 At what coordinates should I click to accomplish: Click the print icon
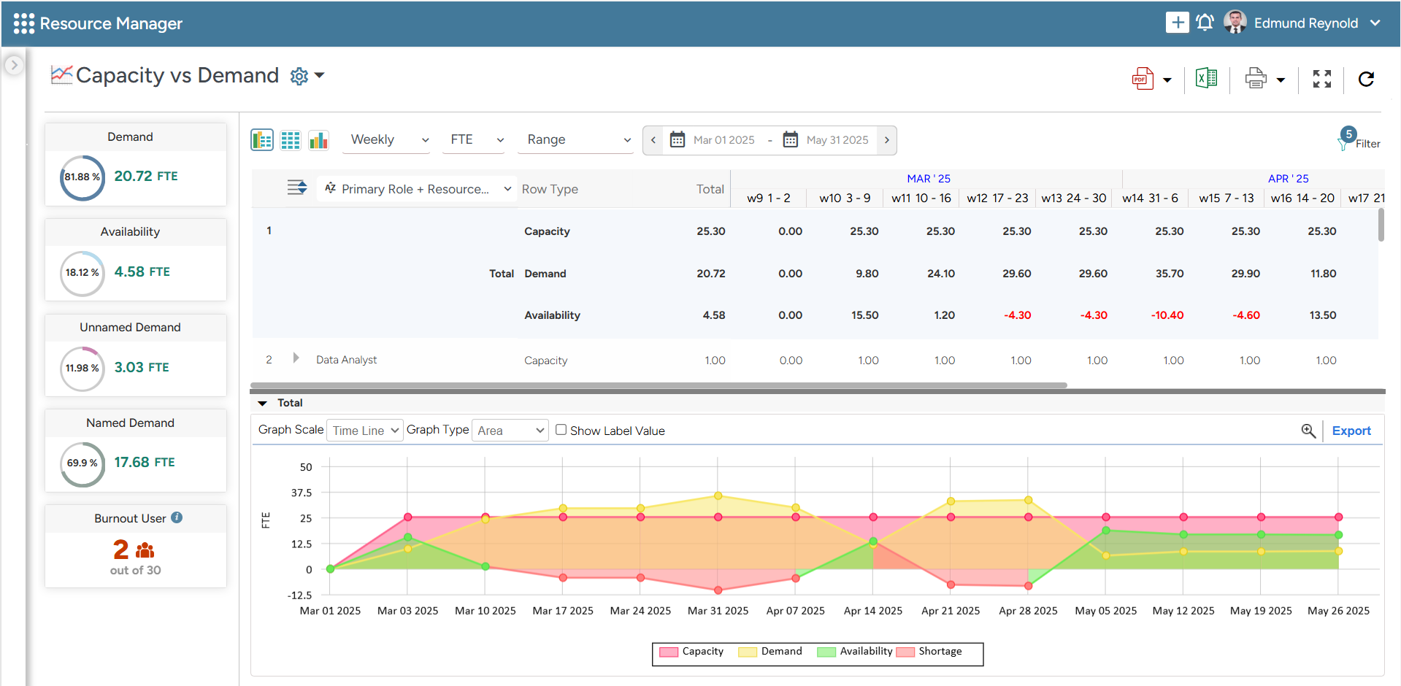(1255, 78)
